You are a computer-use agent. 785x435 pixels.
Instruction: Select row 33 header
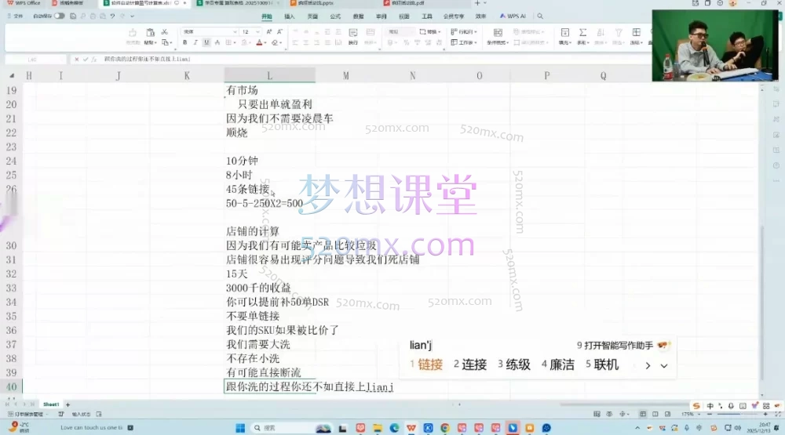(11, 288)
